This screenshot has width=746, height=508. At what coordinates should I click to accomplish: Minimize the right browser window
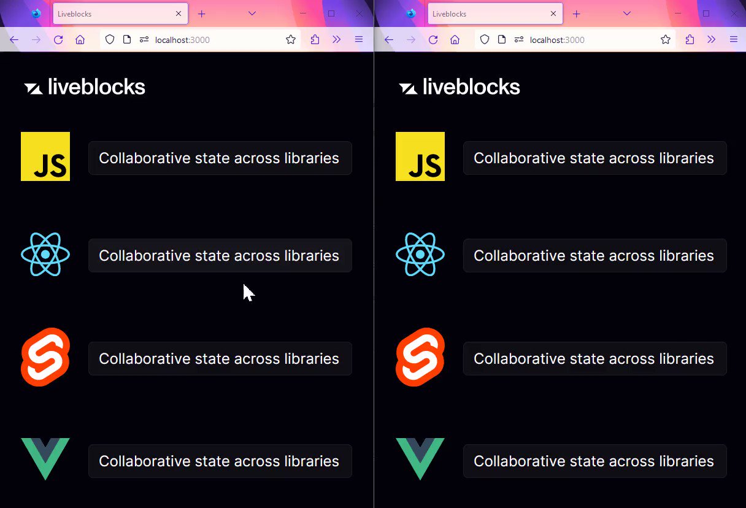point(678,13)
